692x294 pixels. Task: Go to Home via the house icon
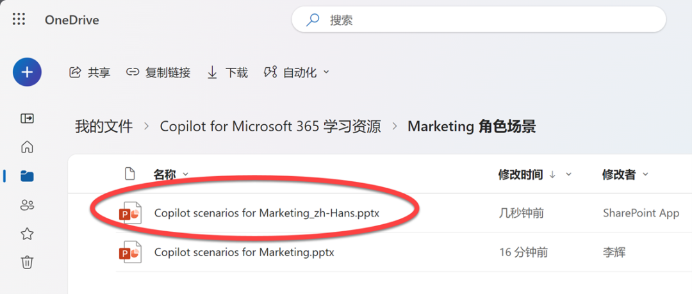[x=28, y=147]
